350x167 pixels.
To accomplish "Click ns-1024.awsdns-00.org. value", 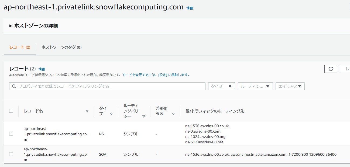I will 206,137.
